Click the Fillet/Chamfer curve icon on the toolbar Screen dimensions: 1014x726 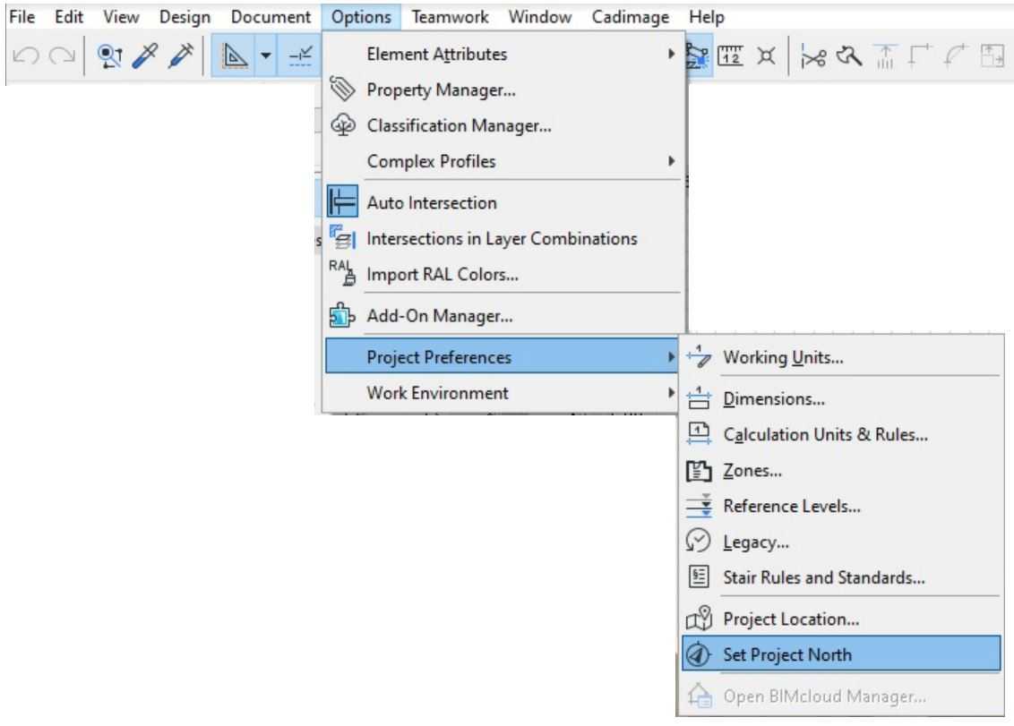coord(952,56)
